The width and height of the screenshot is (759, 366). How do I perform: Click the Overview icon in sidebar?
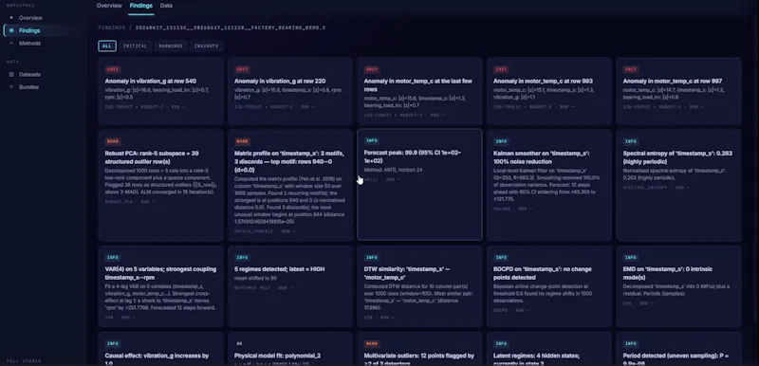coord(11,18)
